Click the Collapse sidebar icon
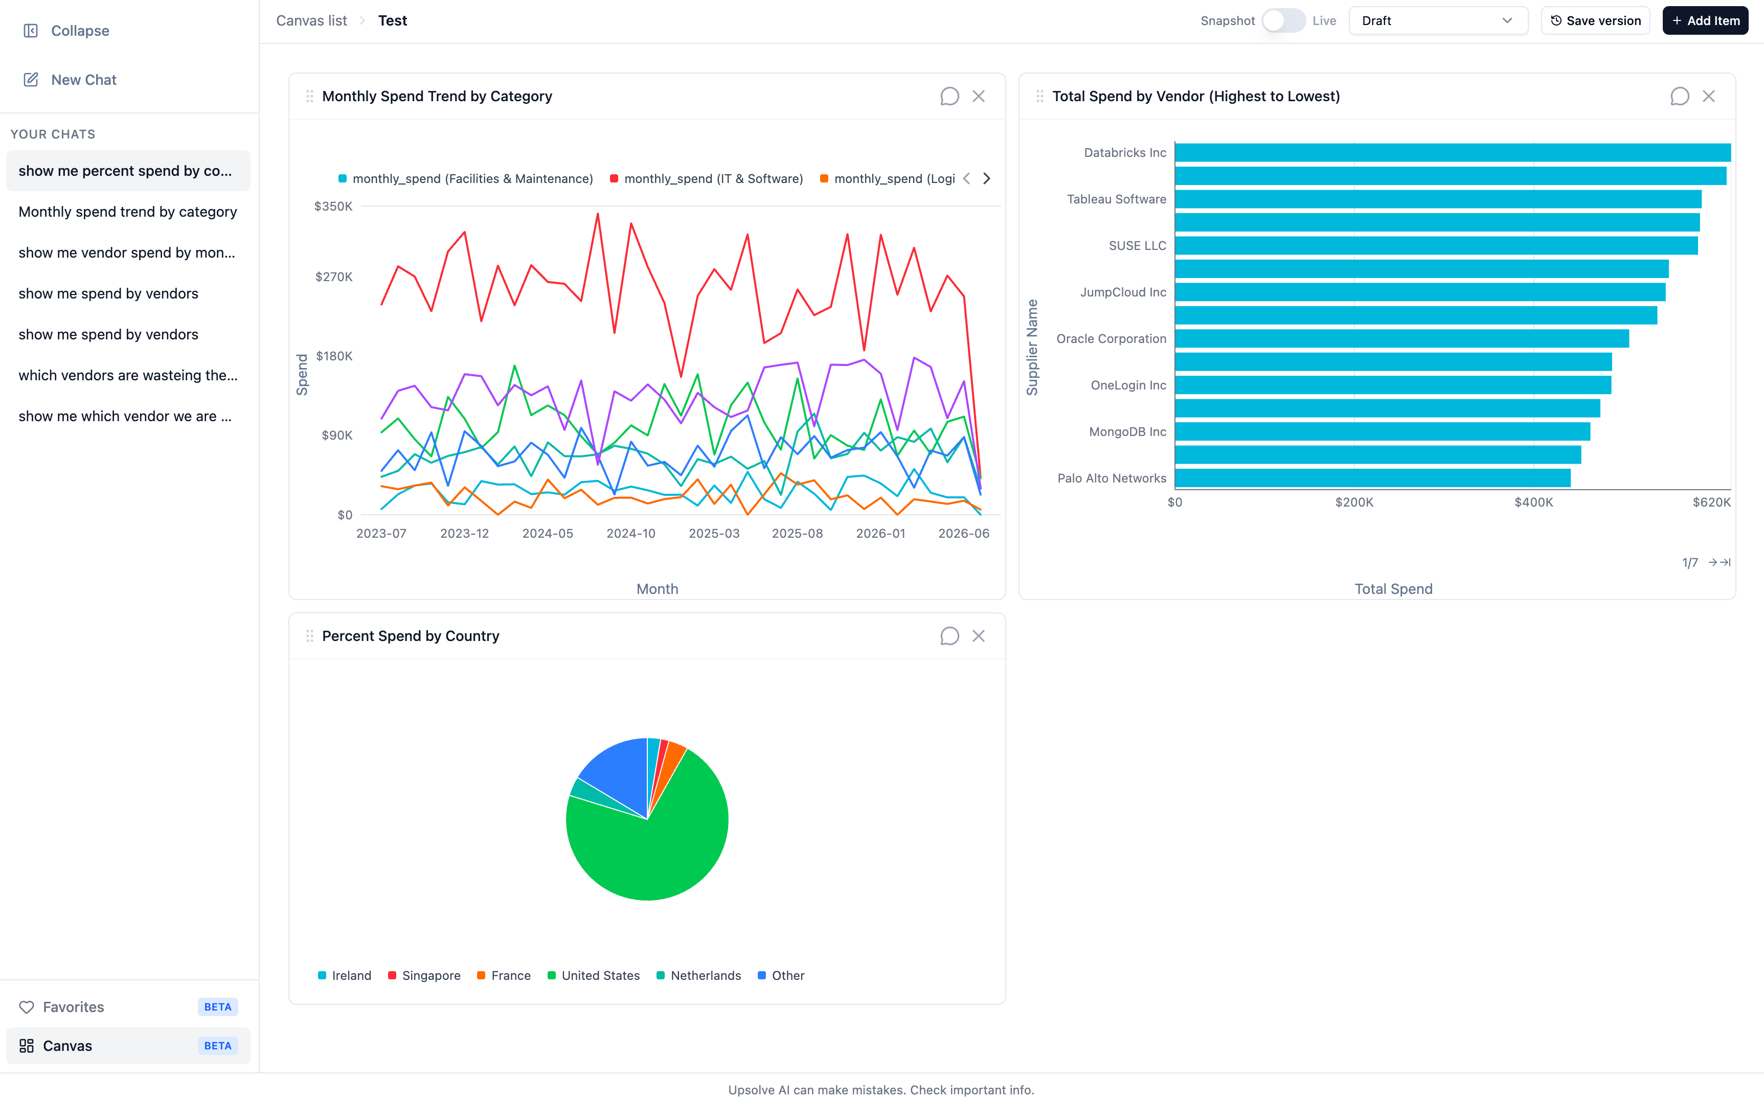The width and height of the screenshot is (1764, 1101). click(x=31, y=31)
